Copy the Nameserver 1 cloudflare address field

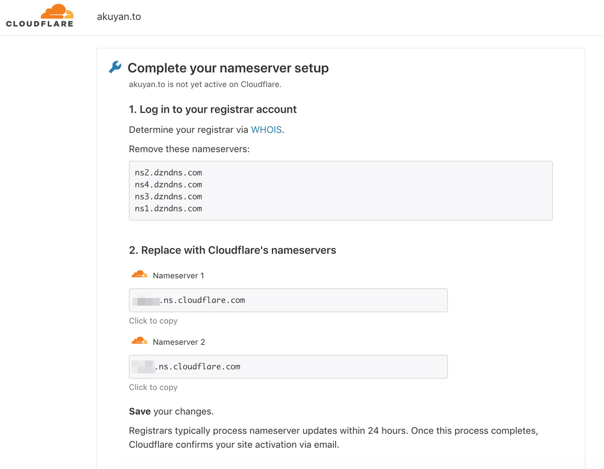coord(288,300)
